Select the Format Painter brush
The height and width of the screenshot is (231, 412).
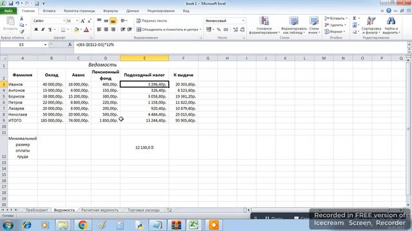click(x=21, y=31)
